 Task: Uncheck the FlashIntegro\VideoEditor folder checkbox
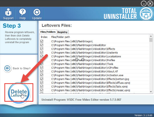[x=42, y=45]
